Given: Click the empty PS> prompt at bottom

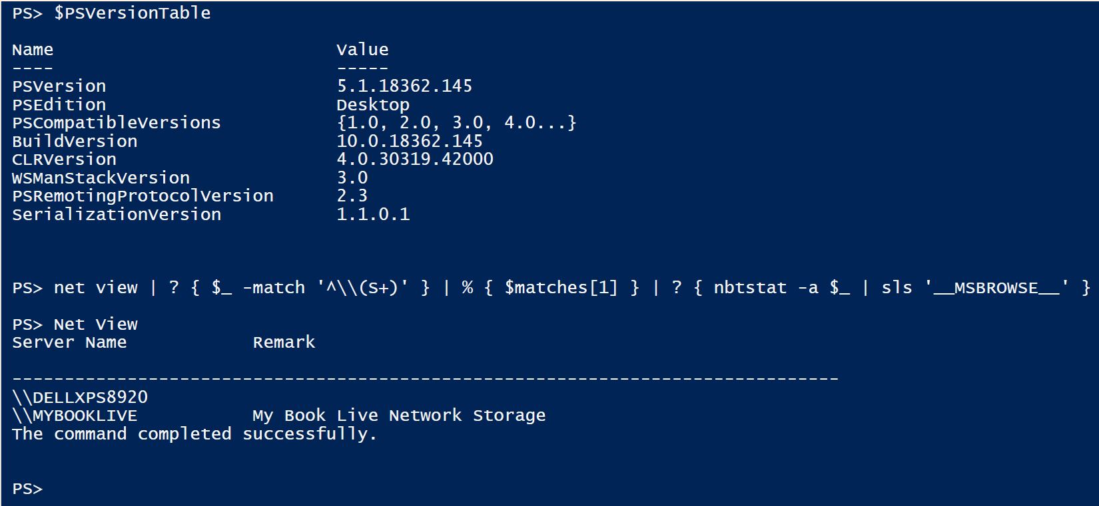Looking at the screenshot, I should coord(27,489).
